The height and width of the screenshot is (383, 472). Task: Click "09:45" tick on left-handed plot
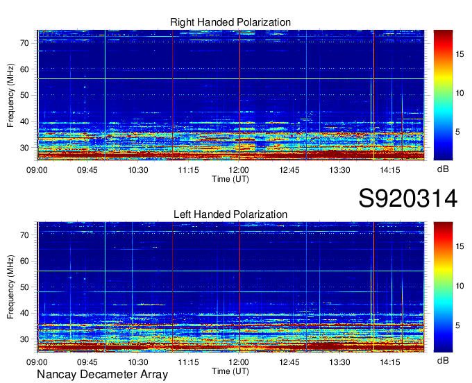pos(87,362)
